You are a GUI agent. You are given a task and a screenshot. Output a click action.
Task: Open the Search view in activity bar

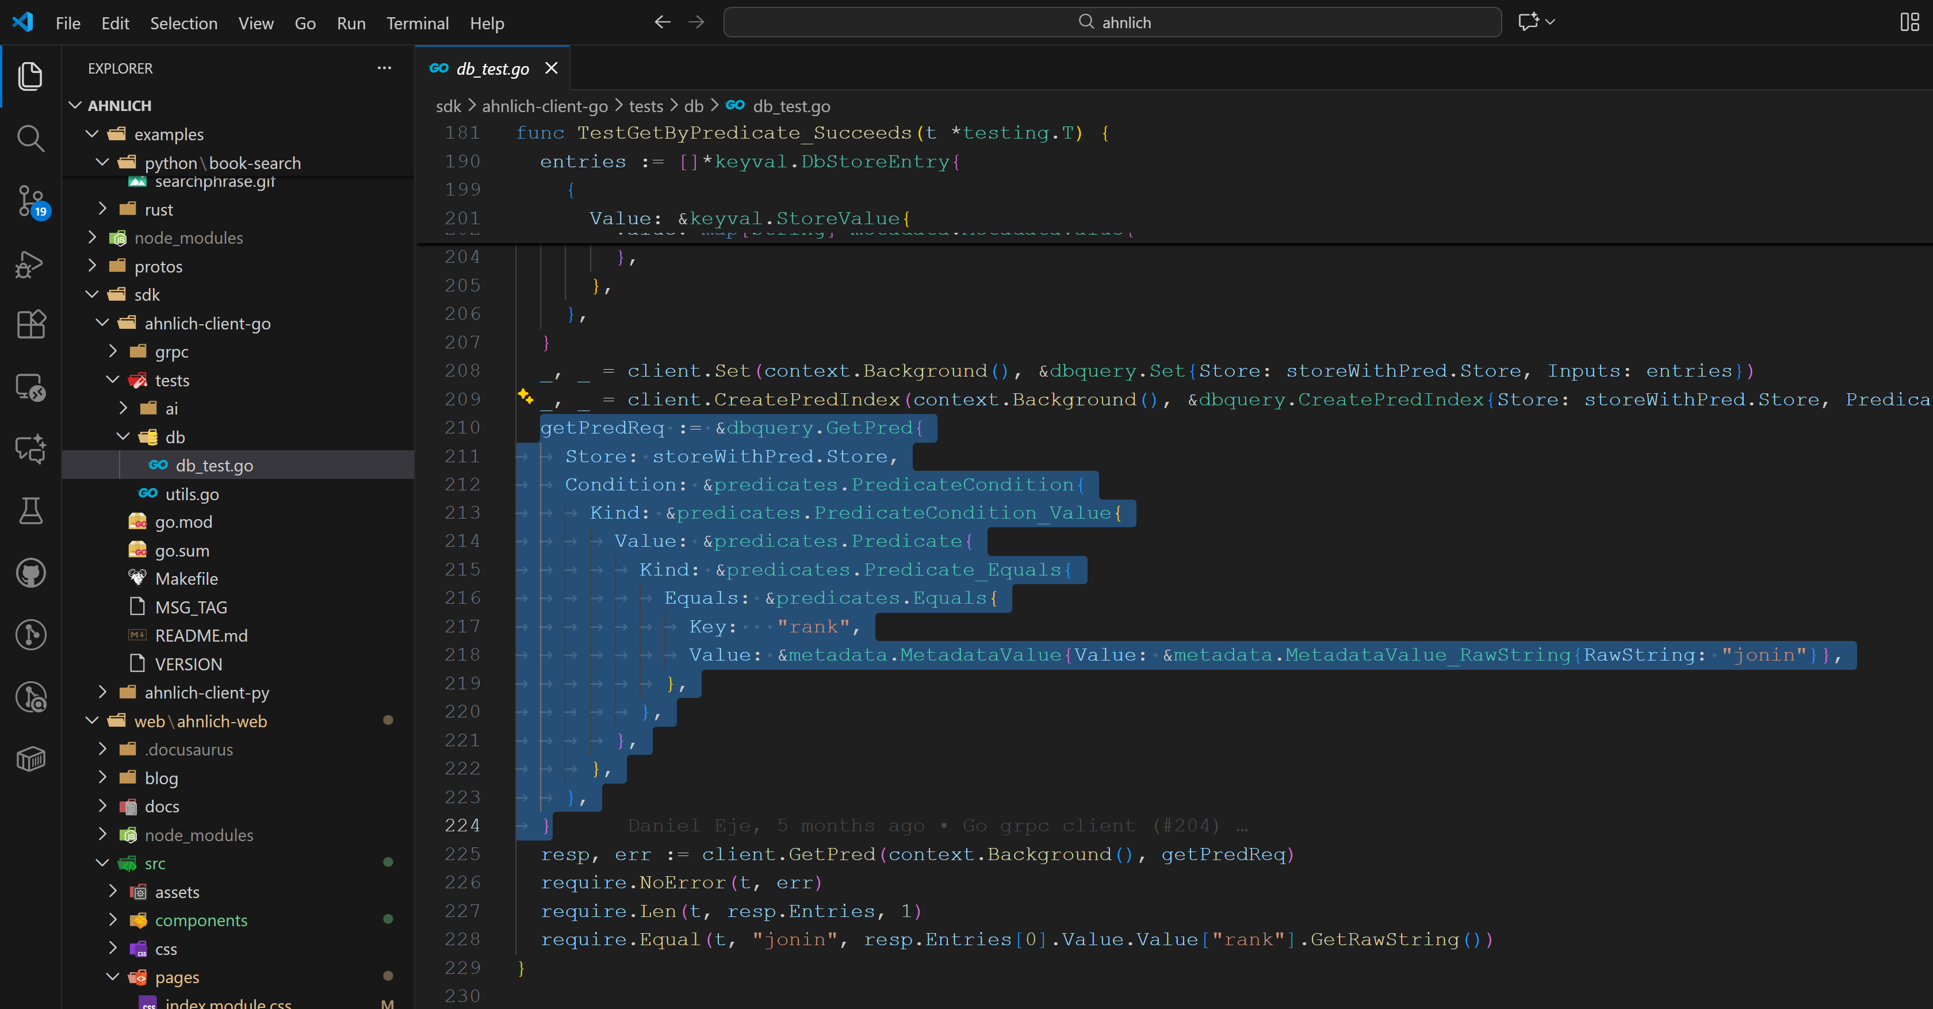(x=30, y=139)
